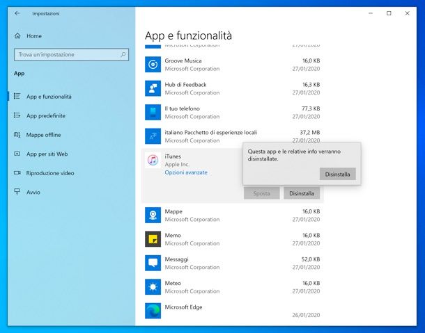Click the magnifier search icon
Screen dimensions: 425x333
point(123,54)
